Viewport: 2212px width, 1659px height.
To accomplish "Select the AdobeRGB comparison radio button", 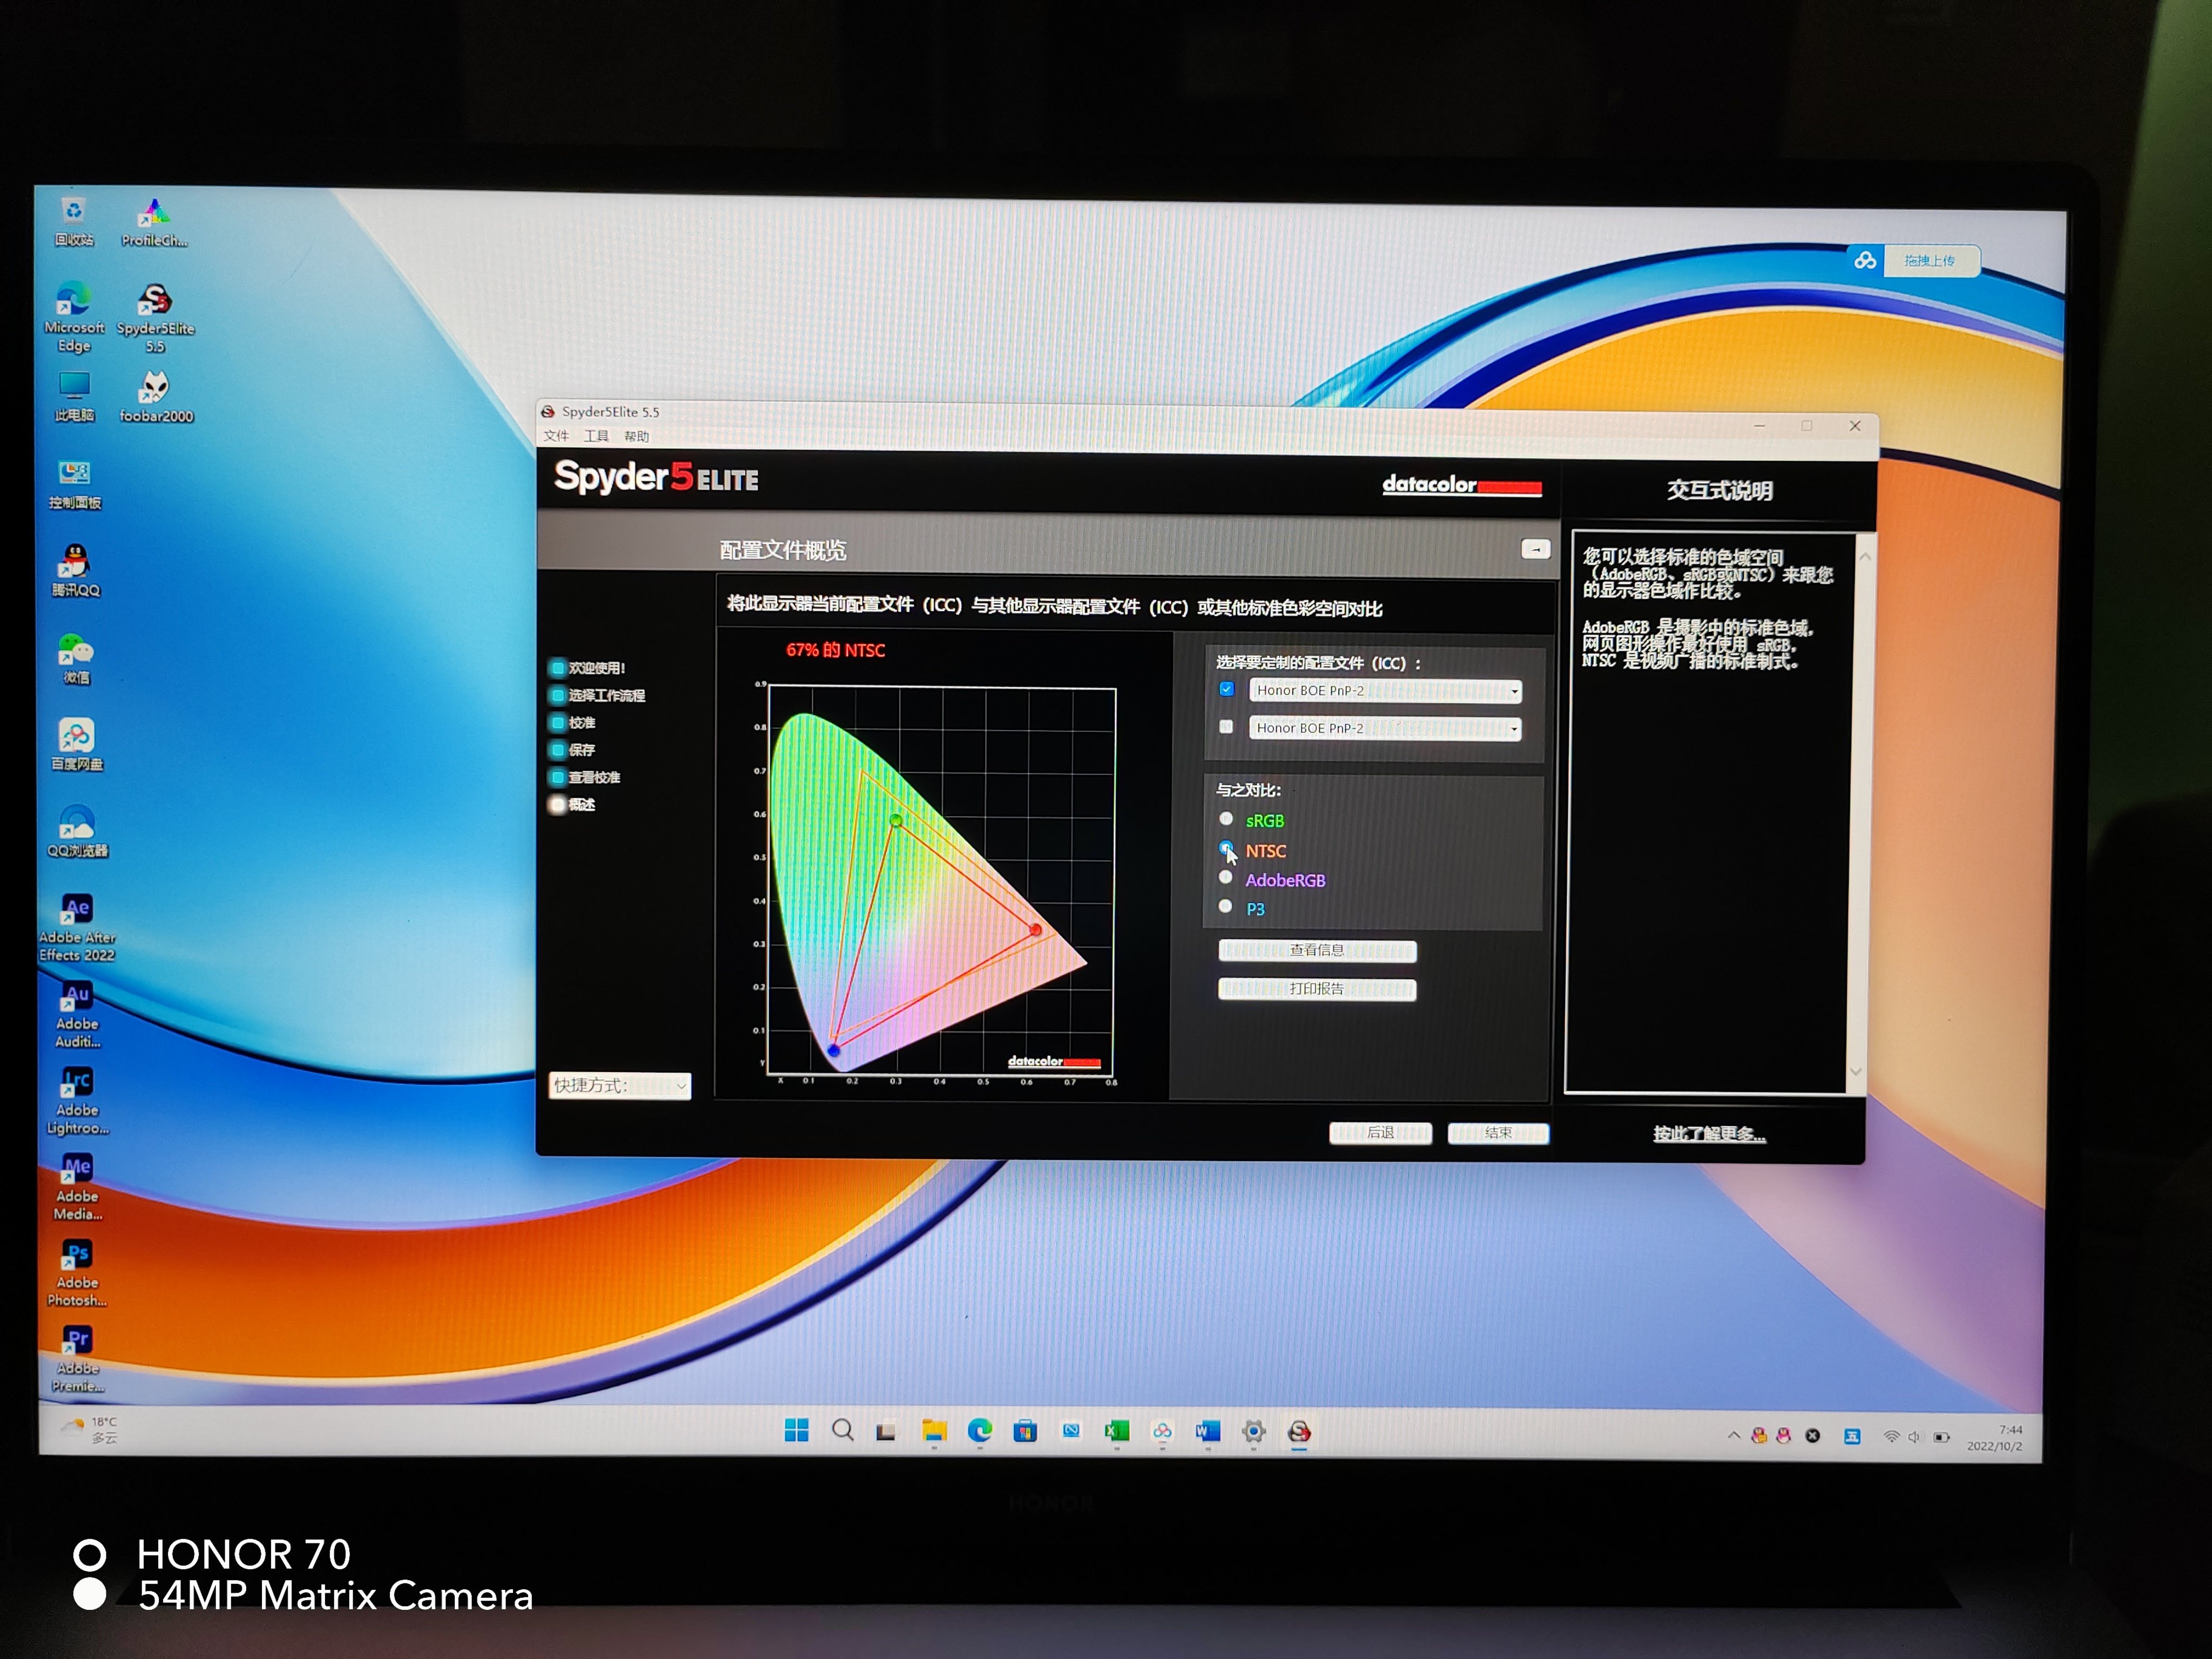I will point(1226,877).
